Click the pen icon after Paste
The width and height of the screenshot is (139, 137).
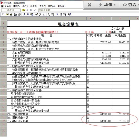coord(36,14)
